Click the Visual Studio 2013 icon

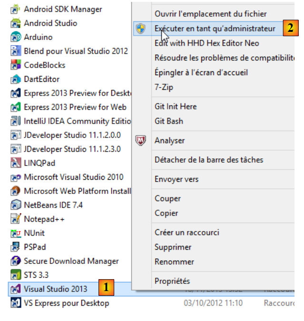click(x=16, y=289)
